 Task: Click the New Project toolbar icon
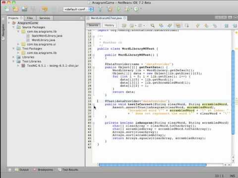point(15,9)
